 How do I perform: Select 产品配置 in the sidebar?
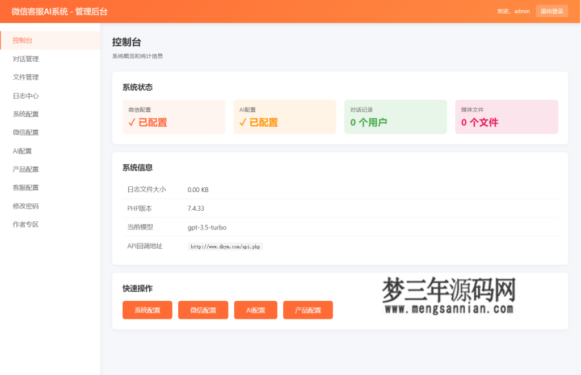(x=26, y=169)
